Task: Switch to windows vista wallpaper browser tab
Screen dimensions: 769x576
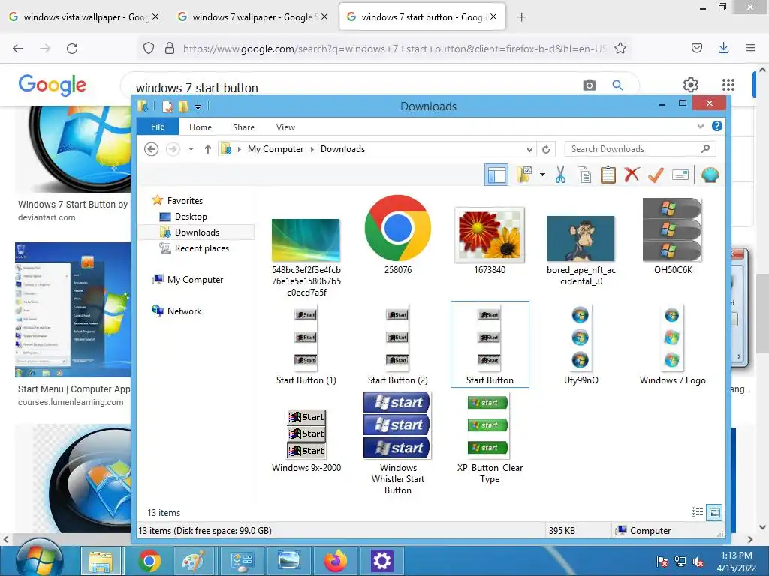Action: coord(84,17)
